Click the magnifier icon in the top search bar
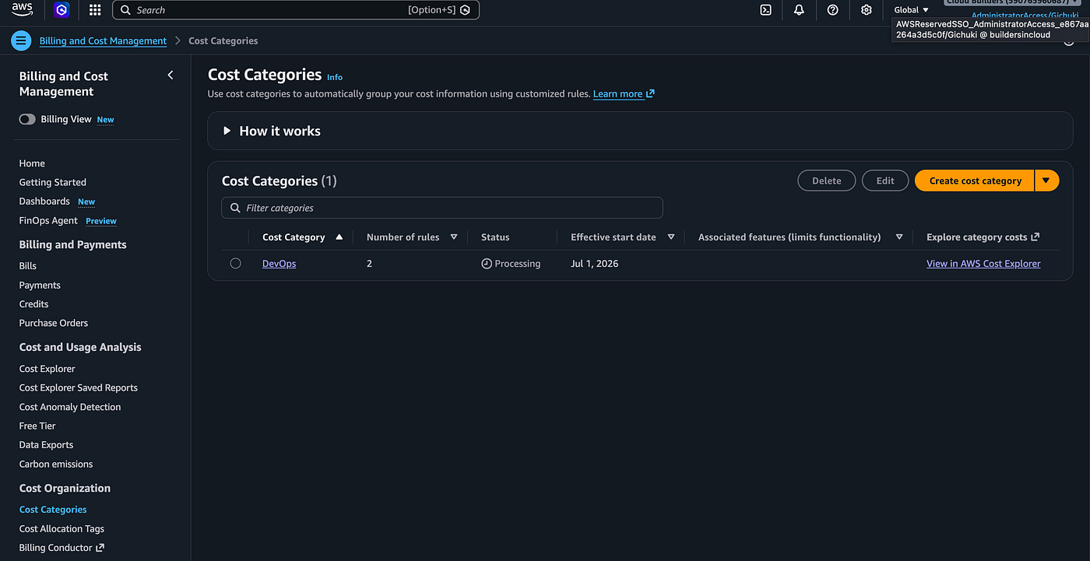1090x561 pixels. pyautogui.click(x=125, y=10)
